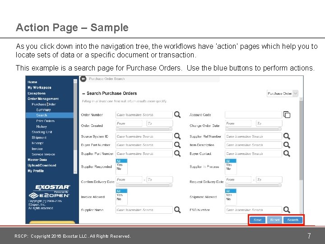Click magnifier icon next to Supplier Ref Number
The height and width of the screenshot is (244, 325).
(x=287, y=136)
